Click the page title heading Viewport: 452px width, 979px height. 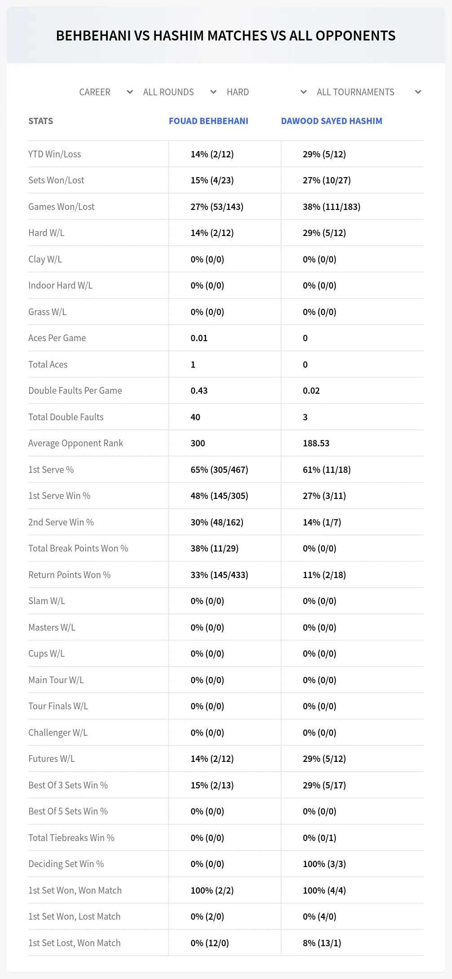[x=226, y=36]
